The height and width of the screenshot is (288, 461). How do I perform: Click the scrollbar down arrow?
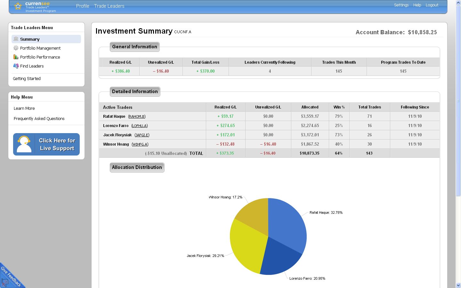tap(458, 285)
